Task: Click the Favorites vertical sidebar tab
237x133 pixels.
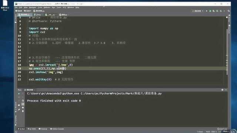Action: pos(16,120)
